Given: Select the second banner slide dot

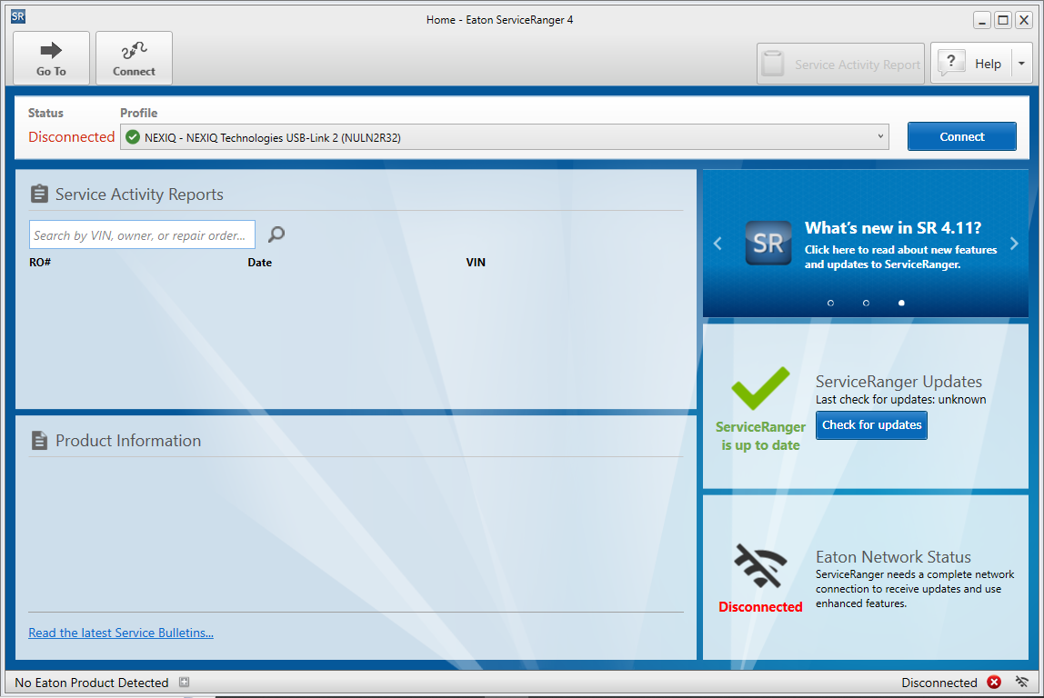Looking at the screenshot, I should pyautogui.click(x=866, y=303).
